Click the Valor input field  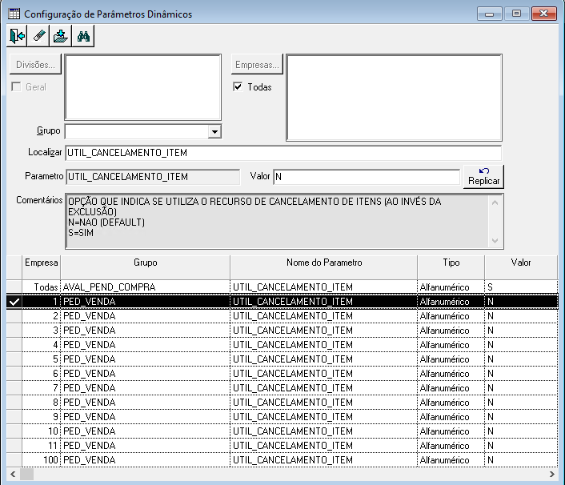point(367,177)
